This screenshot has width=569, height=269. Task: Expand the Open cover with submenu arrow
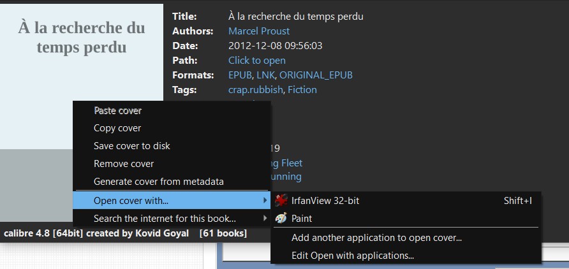265,201
